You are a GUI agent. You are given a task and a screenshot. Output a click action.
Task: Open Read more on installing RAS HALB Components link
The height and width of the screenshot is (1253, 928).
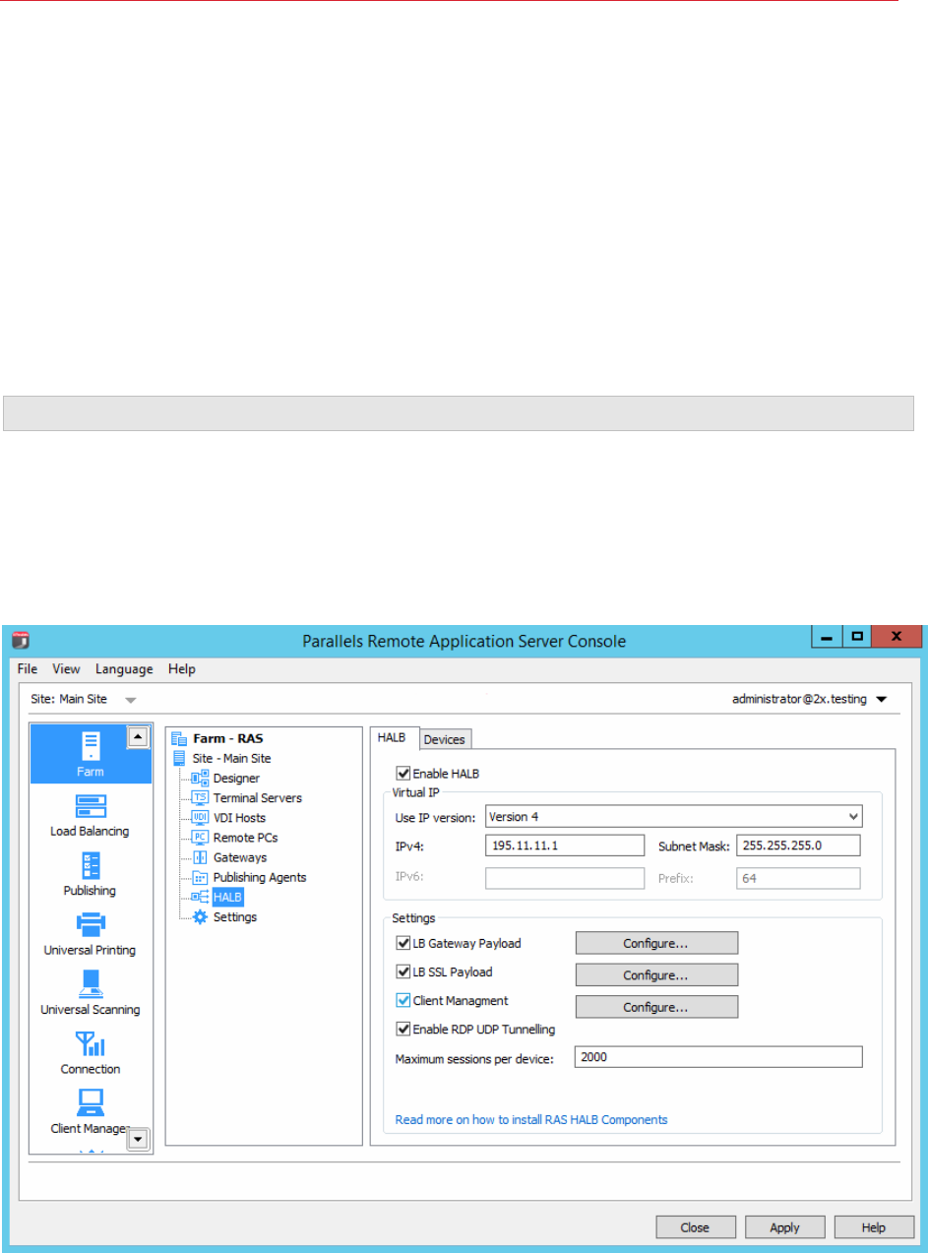[531, 1119]
